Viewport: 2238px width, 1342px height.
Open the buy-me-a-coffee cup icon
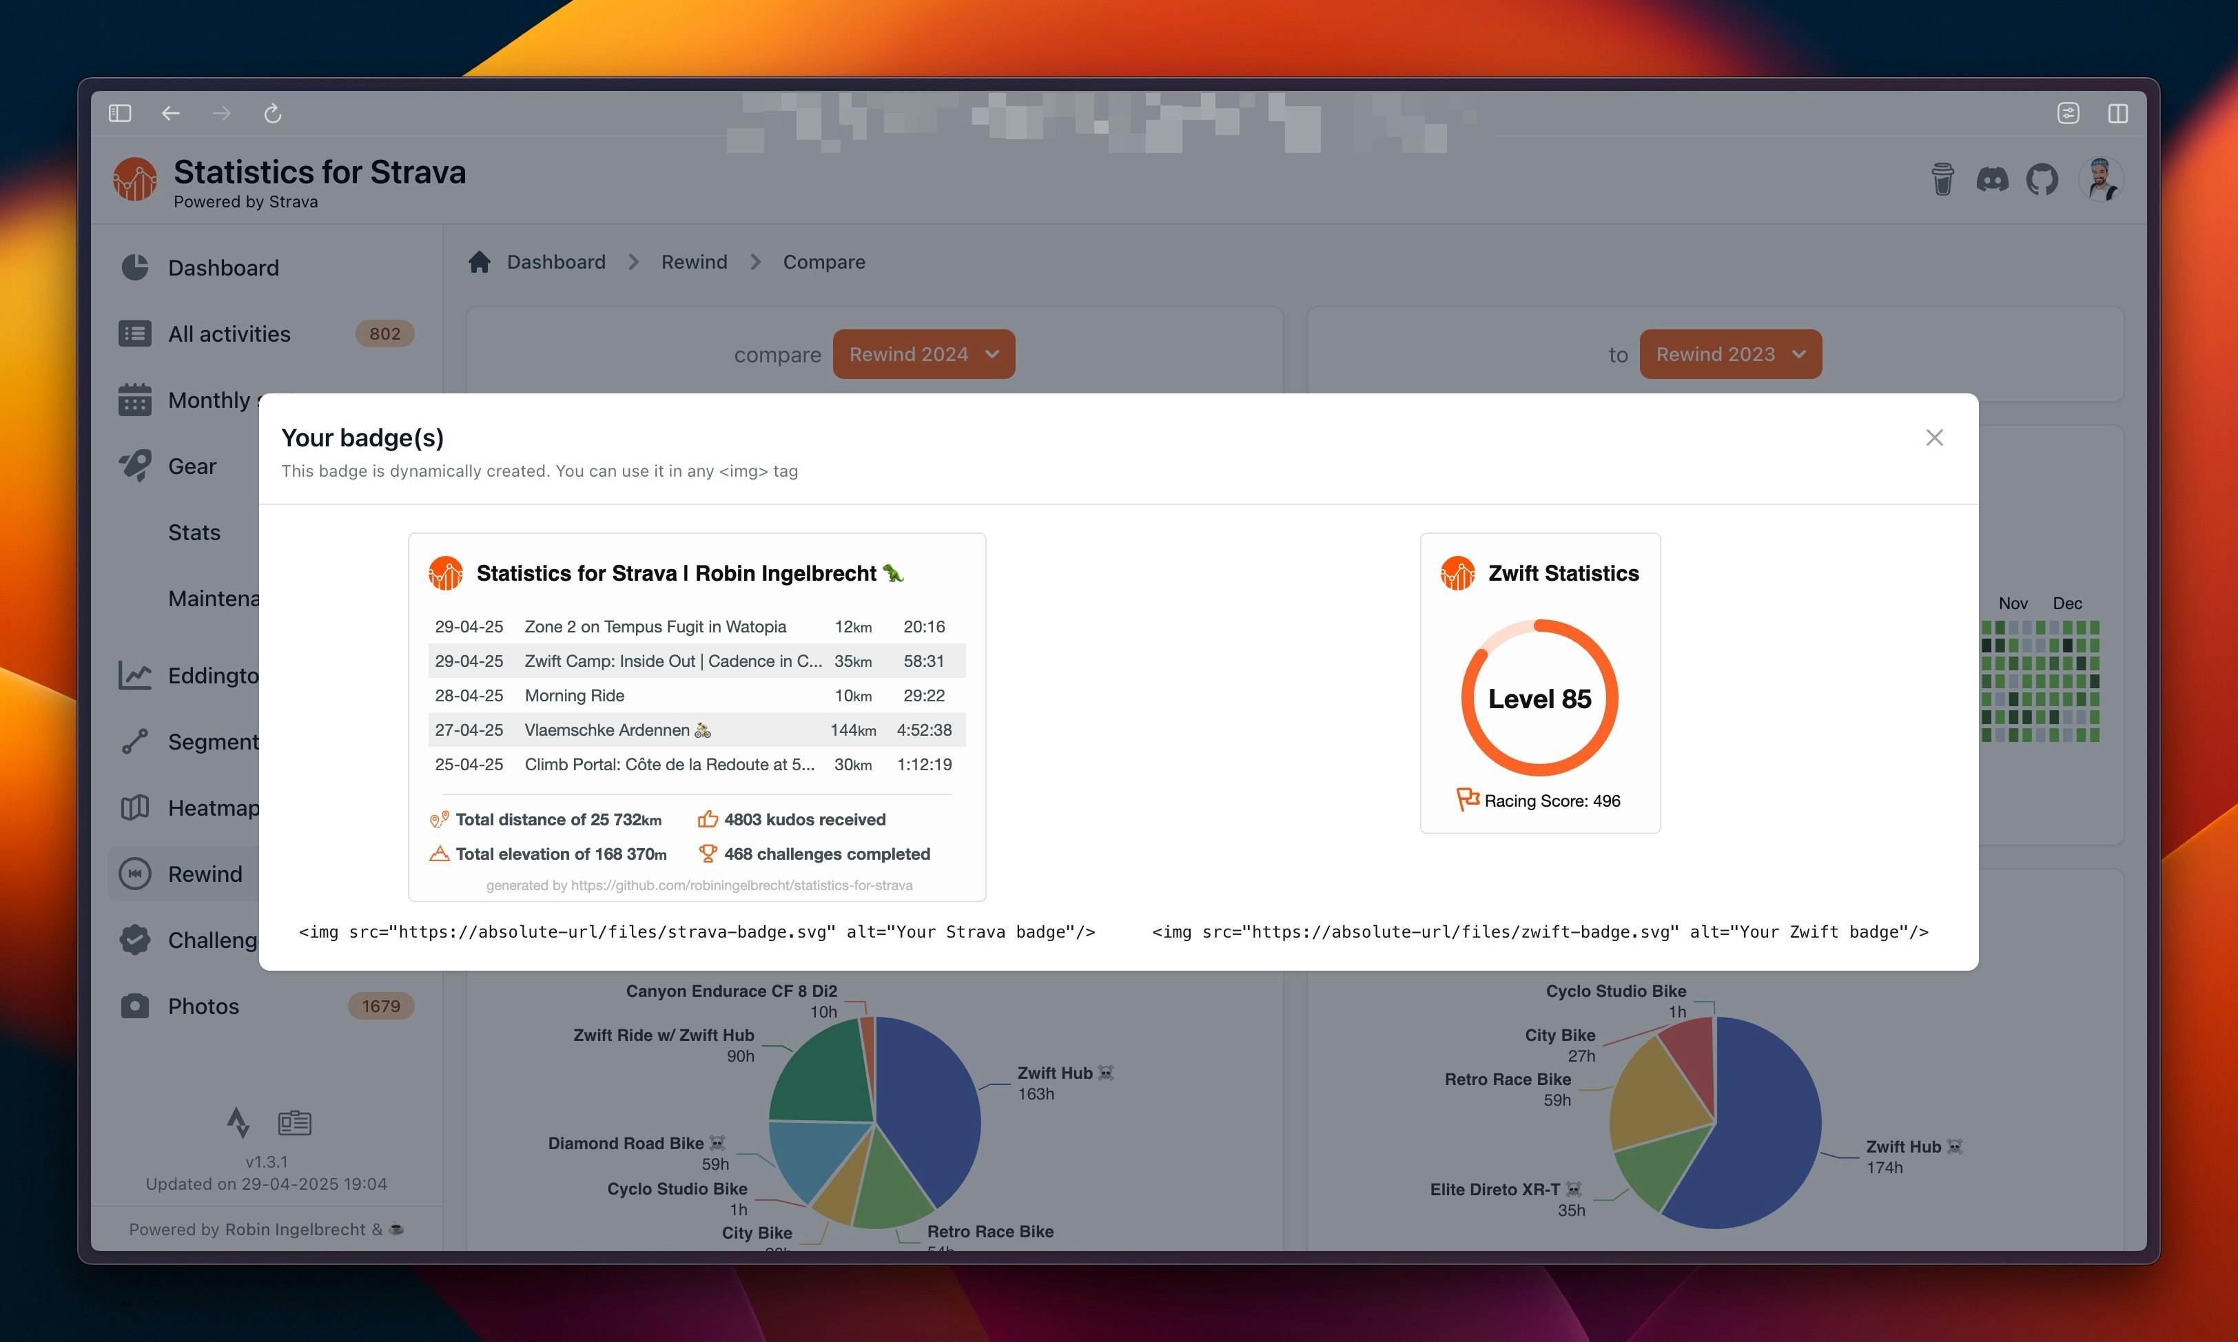(1942, 179)
